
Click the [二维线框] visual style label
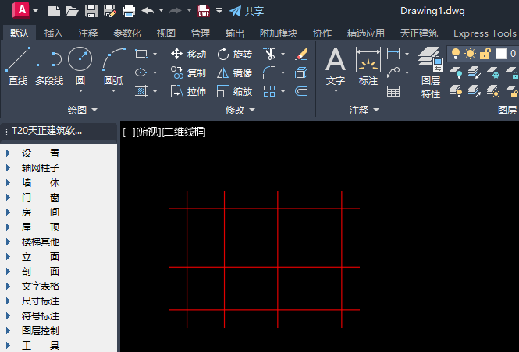tap(183, 132)
